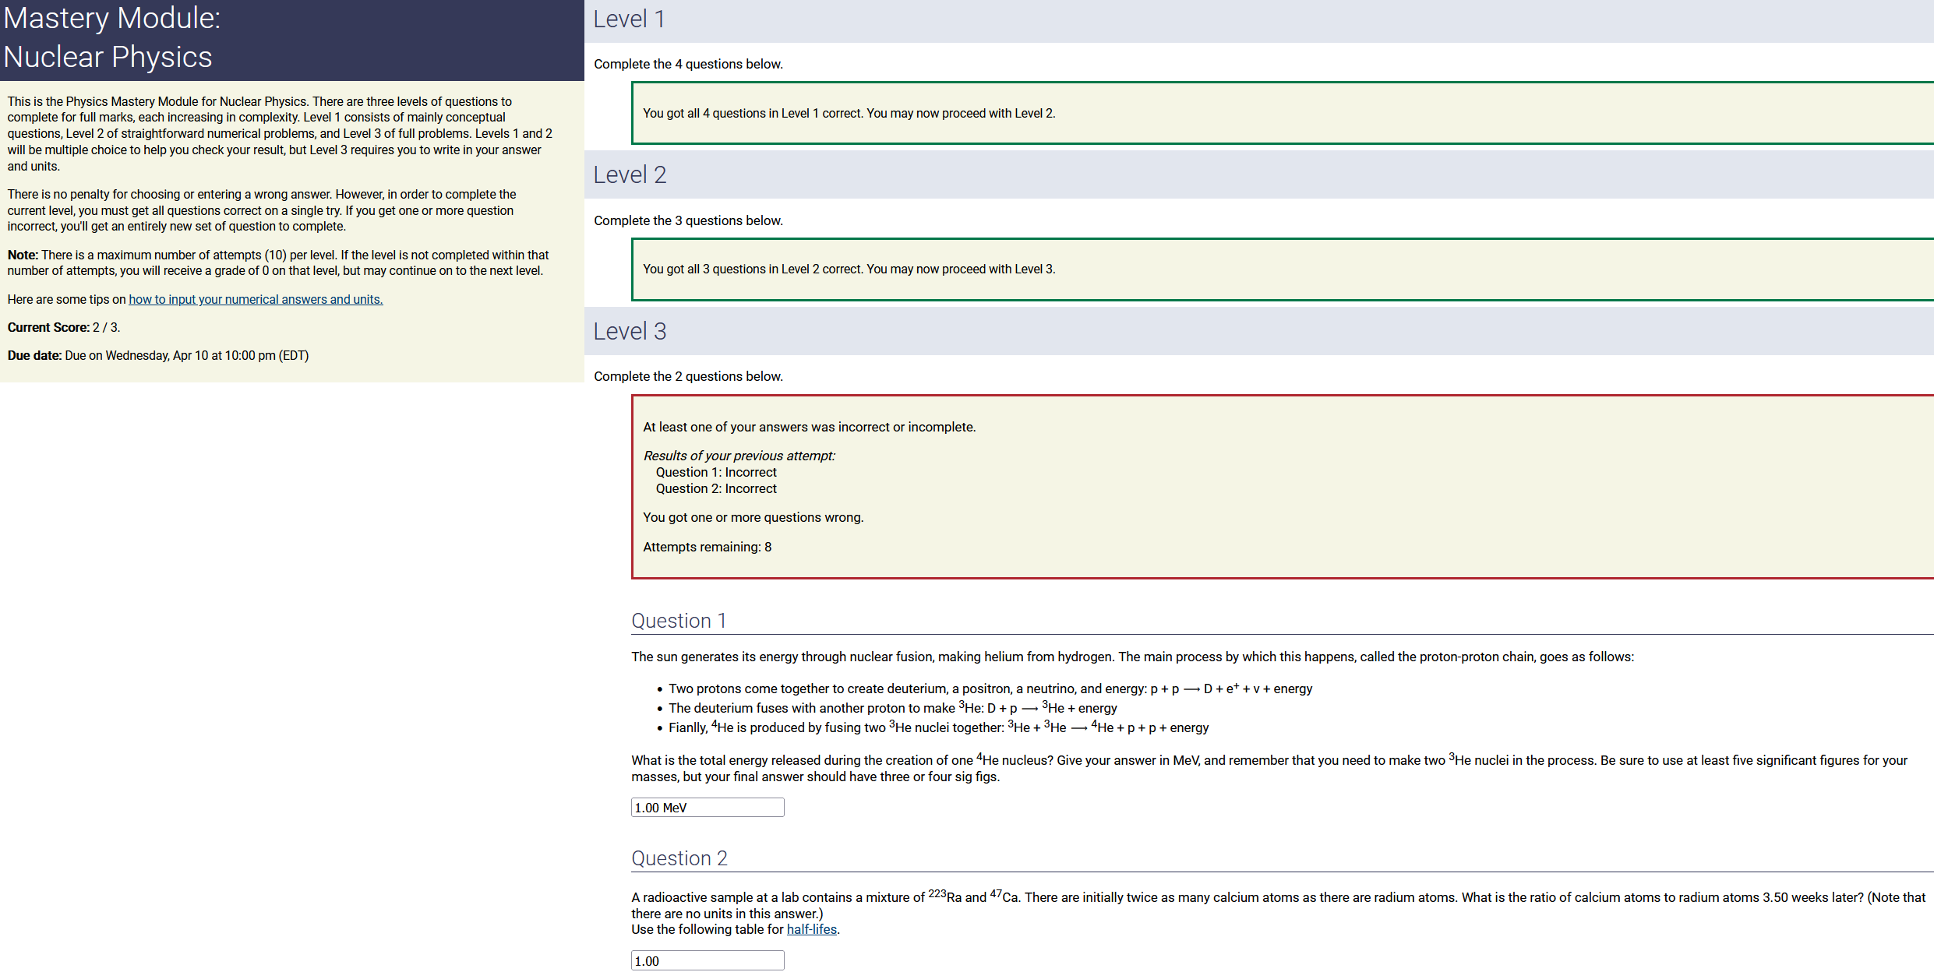Click the 'Complete the 2 questions below' text
The image size is (1934, 972).
pos(688,376)
